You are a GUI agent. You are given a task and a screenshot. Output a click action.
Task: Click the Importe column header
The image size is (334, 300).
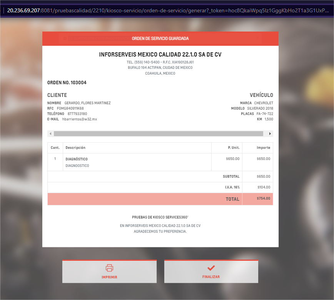point(263,148)
